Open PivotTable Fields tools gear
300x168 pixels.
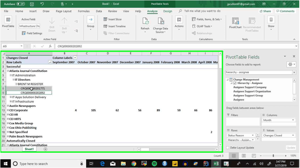292,65
